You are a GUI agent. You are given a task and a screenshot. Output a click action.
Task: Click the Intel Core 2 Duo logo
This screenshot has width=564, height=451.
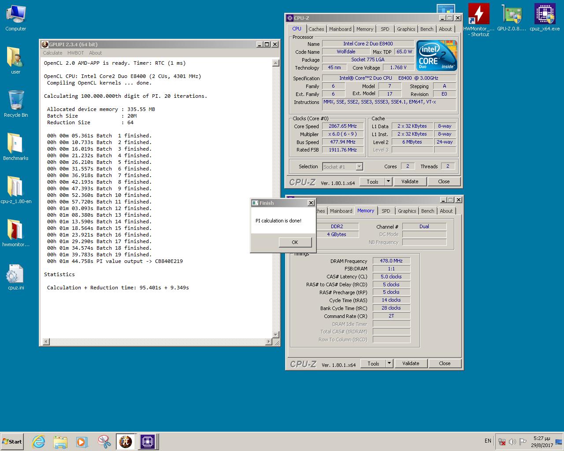point(437,55)
